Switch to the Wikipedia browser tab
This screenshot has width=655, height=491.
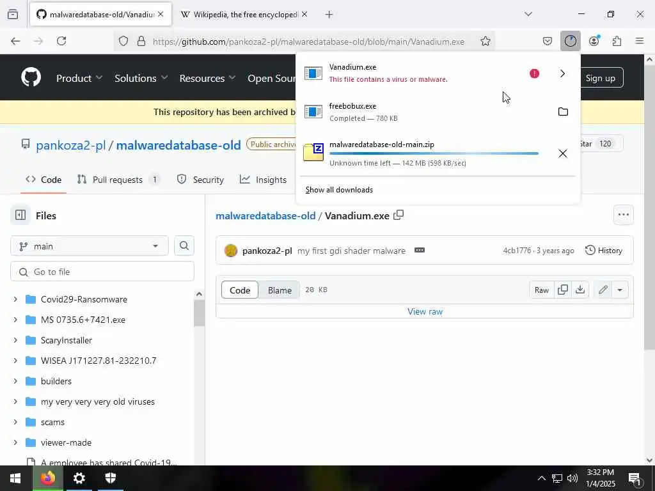tap(239, 15)
